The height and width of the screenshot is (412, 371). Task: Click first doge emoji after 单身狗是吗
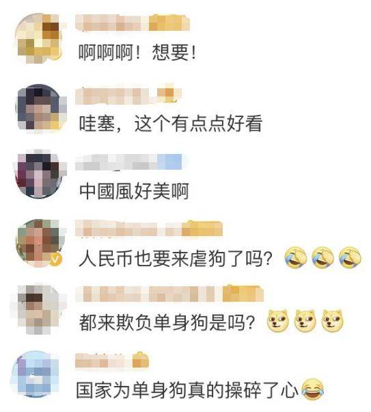[x=277, y=320]
